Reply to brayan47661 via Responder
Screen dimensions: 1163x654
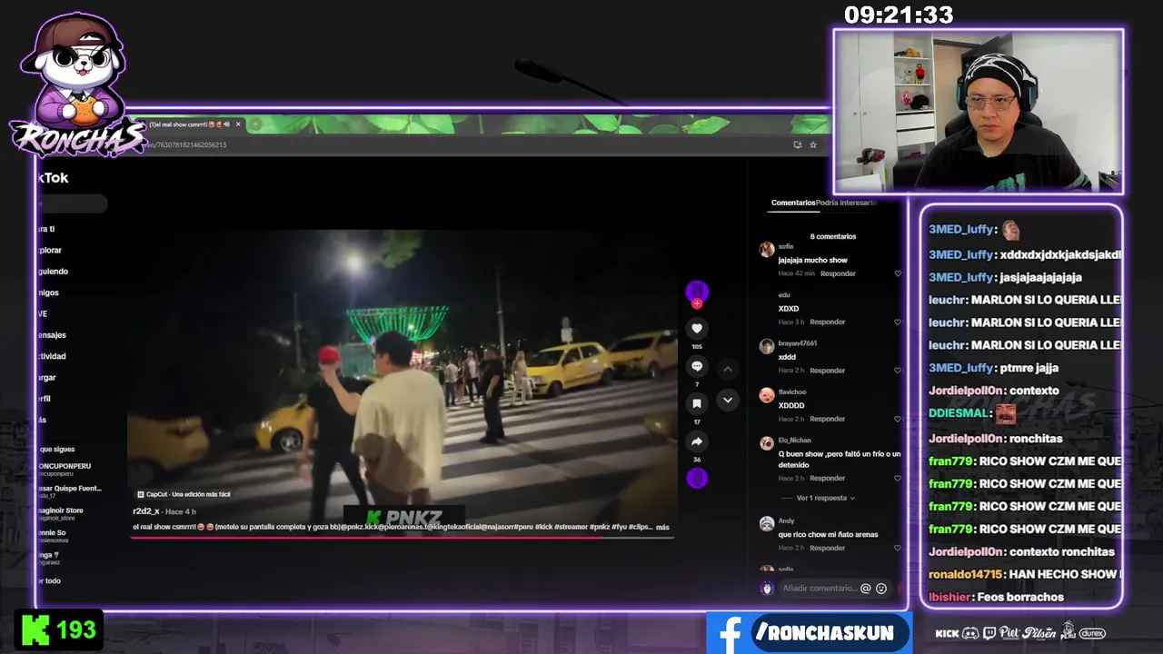828,371
